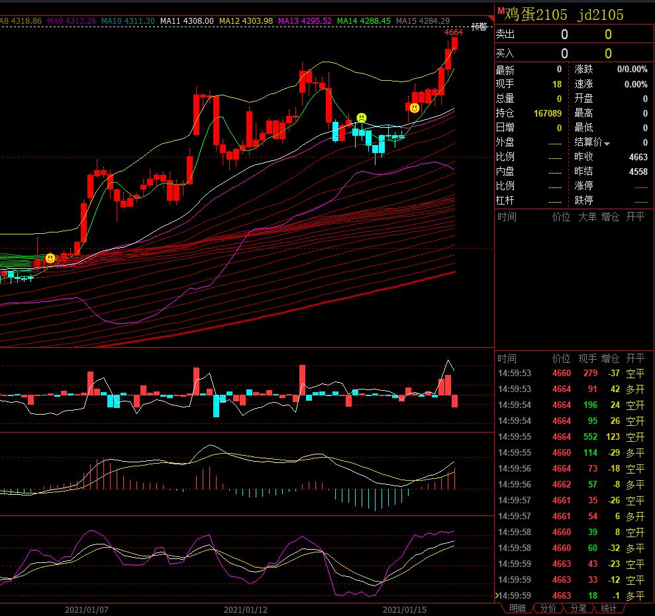This screenshot has width=655, height=616.
Task: Select the MA14 4288.45 indicator label
Action: [x=364, y=21]
